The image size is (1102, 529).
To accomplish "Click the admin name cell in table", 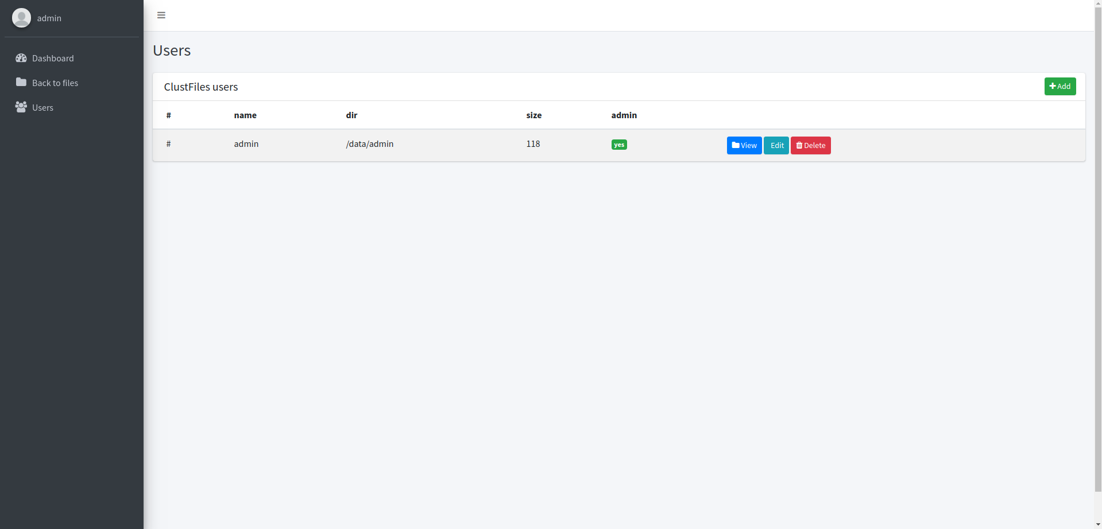I will [x=246, y=144].
